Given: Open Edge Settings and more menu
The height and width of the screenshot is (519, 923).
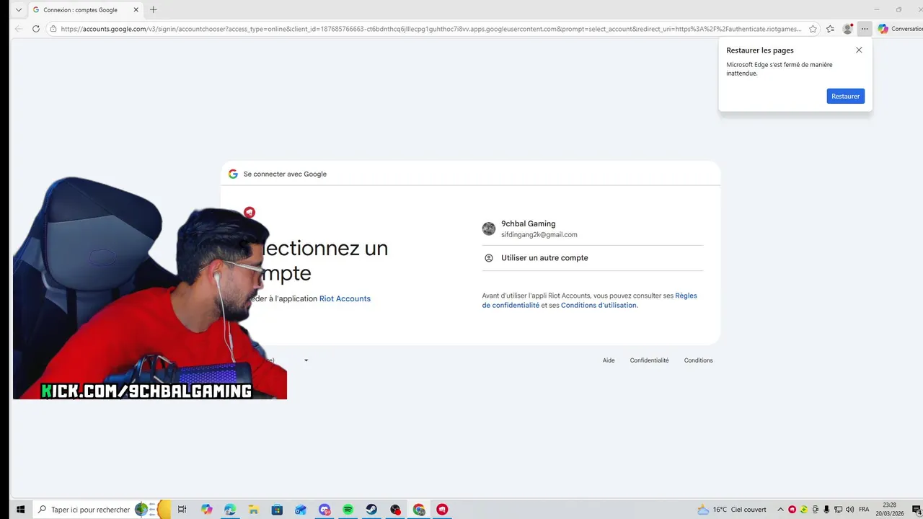Looking at the screenshot, I should (865, 29).
